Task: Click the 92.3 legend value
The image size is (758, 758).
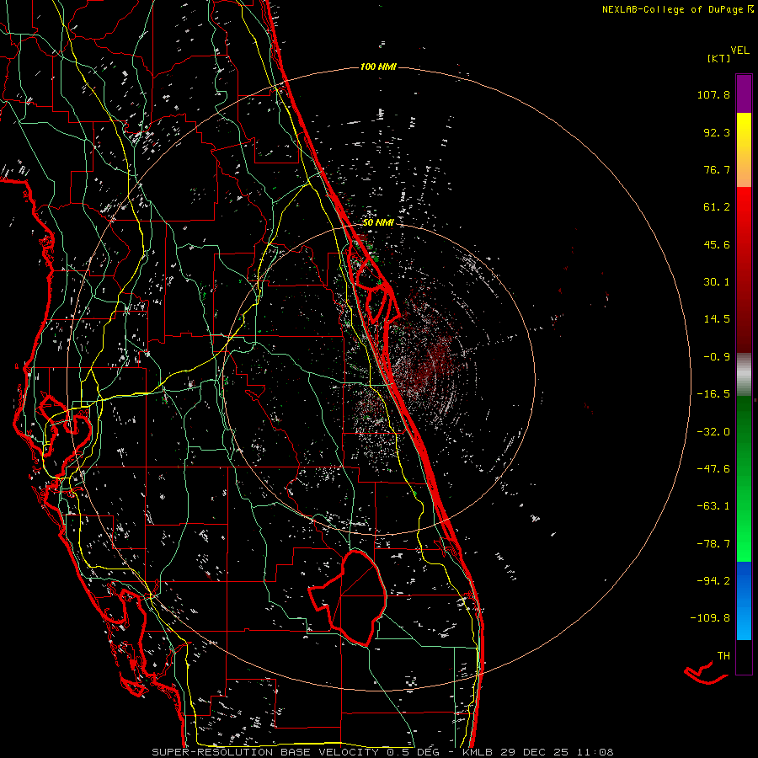Action: coord(717,132)
